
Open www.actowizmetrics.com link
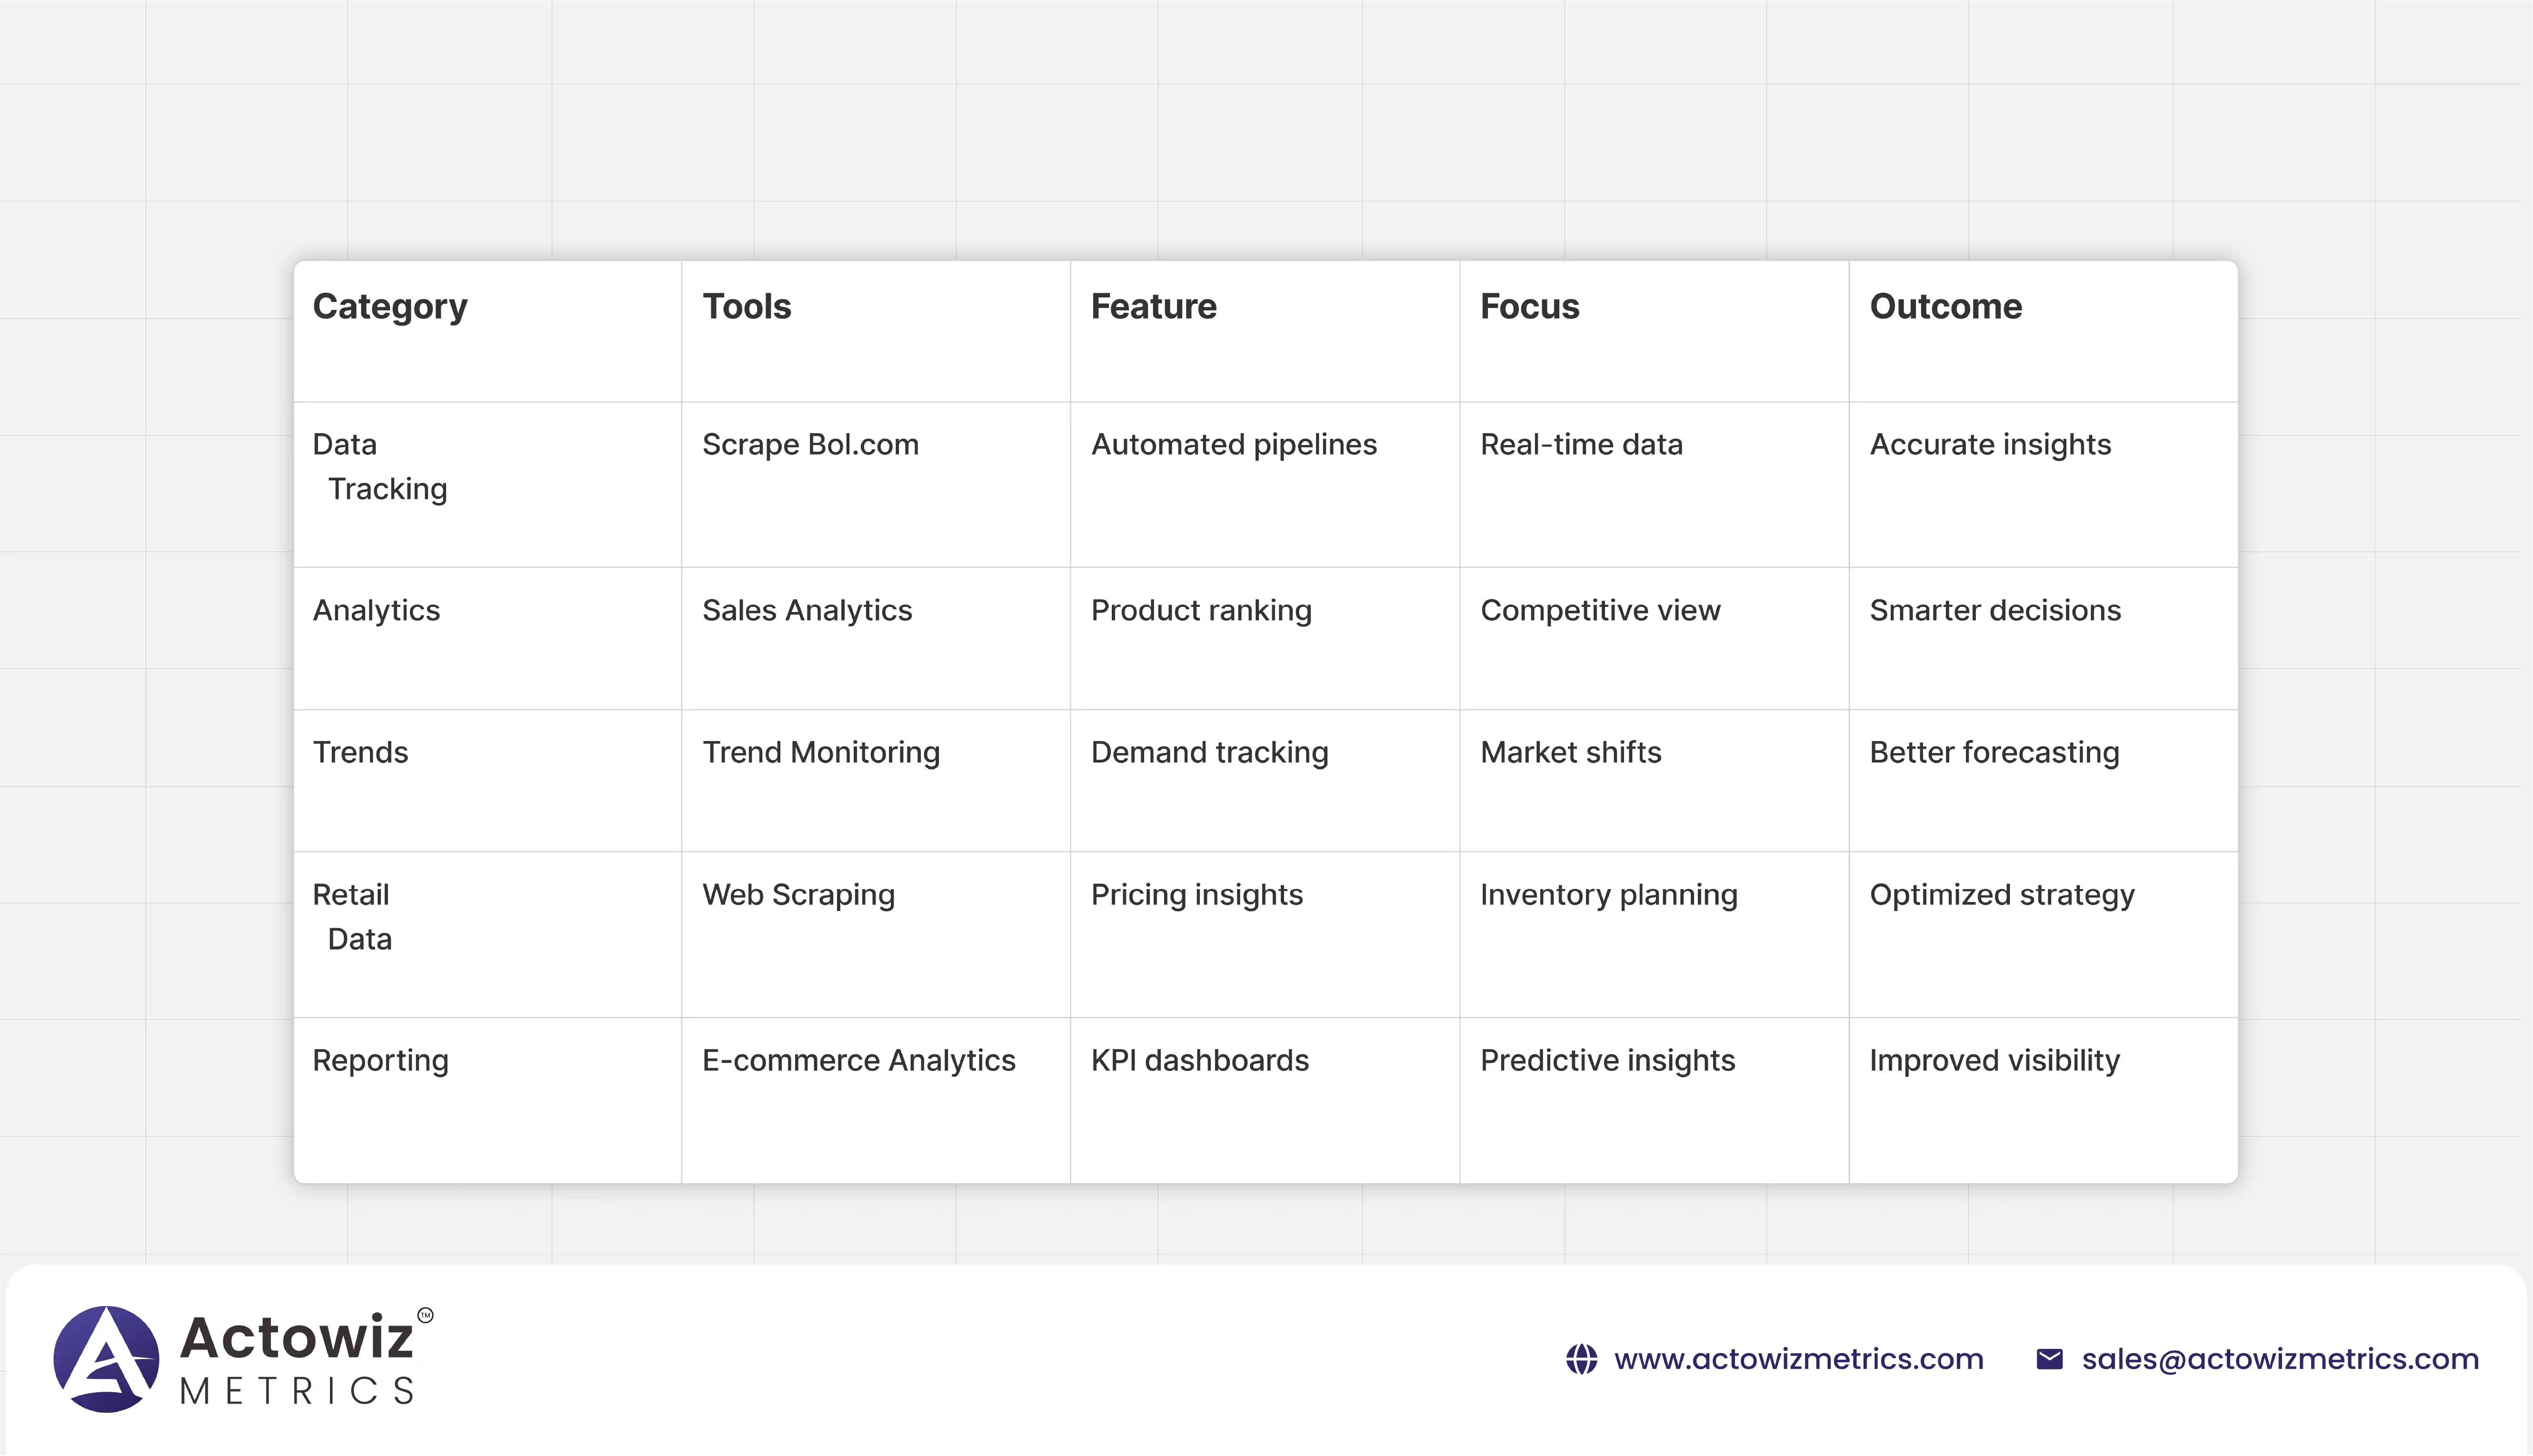click(1798, 1359)
